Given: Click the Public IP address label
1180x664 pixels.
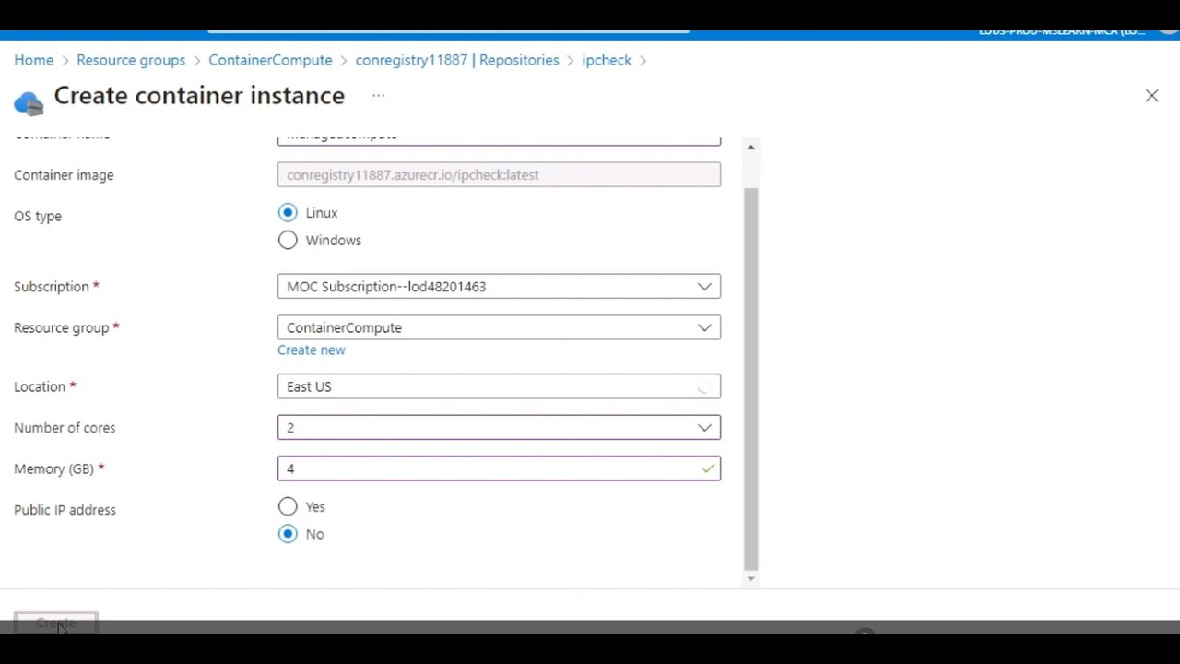Looking at the screenshot, I should click(x=65, y=510).
